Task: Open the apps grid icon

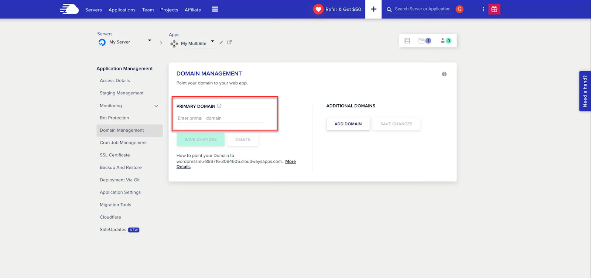Action: coord(215,9)
